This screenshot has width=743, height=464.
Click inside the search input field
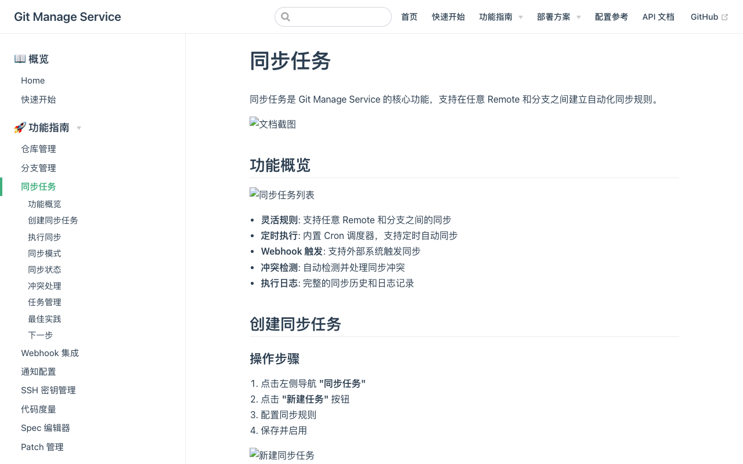337,17
